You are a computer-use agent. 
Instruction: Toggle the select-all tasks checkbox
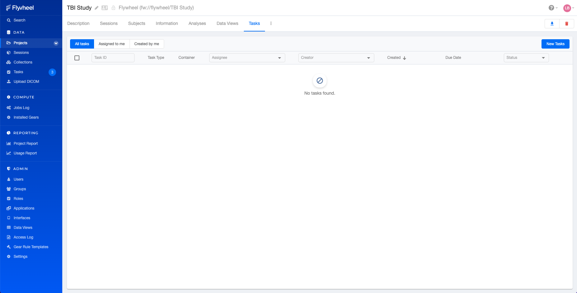tap(77, 58)
